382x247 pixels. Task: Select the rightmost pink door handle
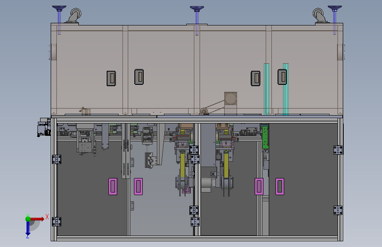tap(280, 186)
